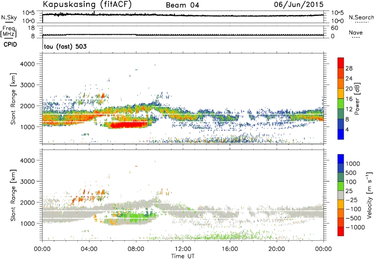Click the 'Nave' legend label
Image resolution: width=374 pixels, height=259 pixels.
356,33
